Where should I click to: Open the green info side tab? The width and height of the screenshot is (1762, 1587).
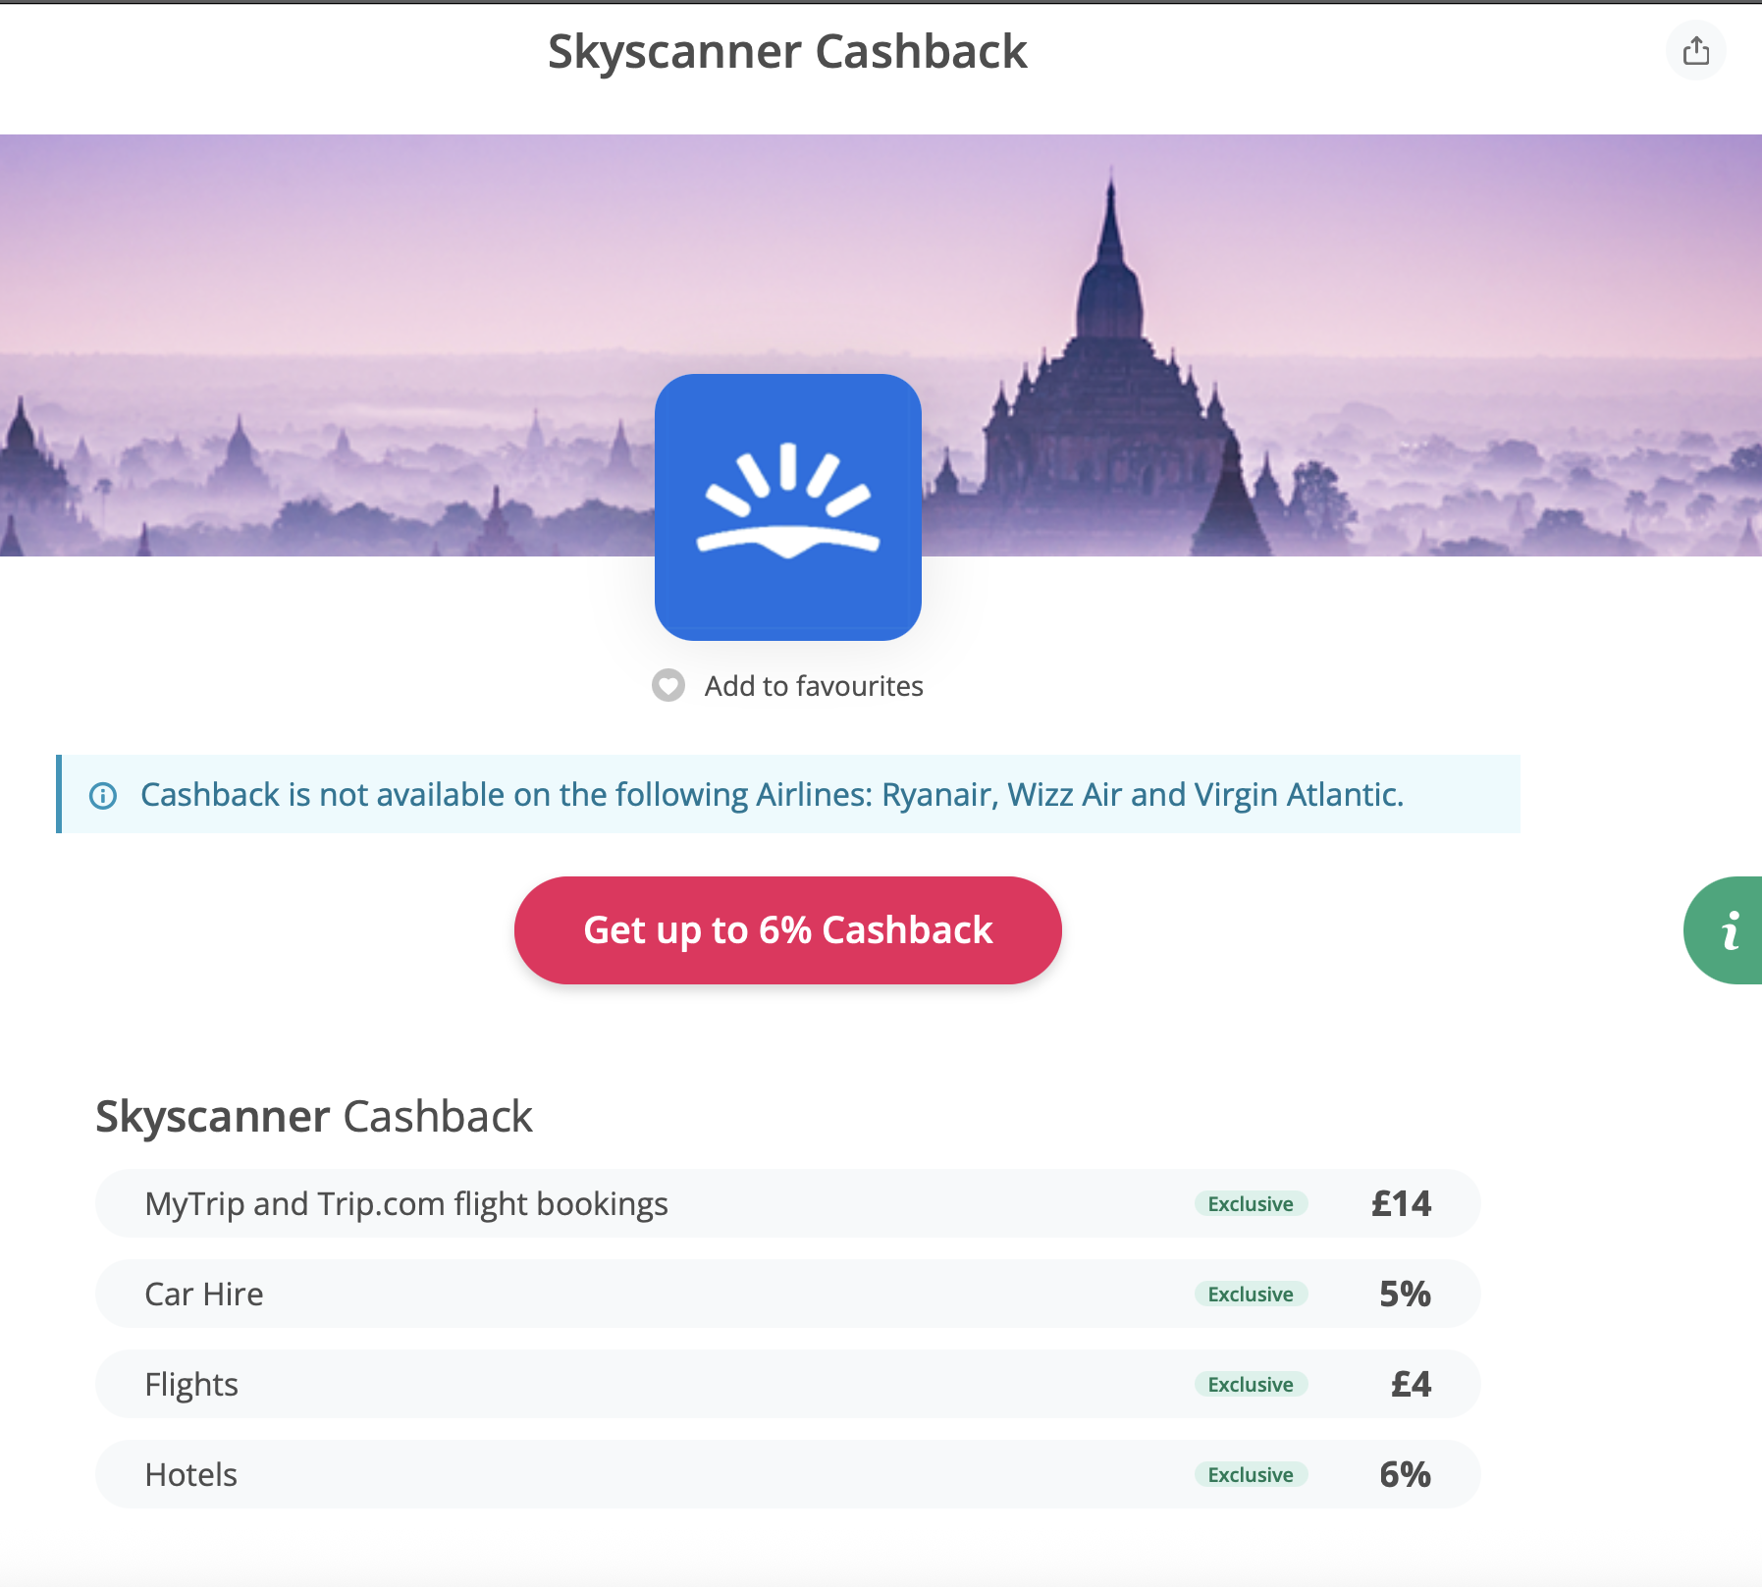coord(1725,930)
